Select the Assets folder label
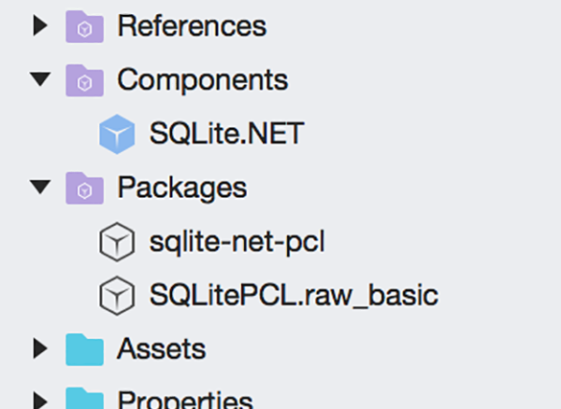This screenshot has width=561, height=409. click(x=161, y=349)
